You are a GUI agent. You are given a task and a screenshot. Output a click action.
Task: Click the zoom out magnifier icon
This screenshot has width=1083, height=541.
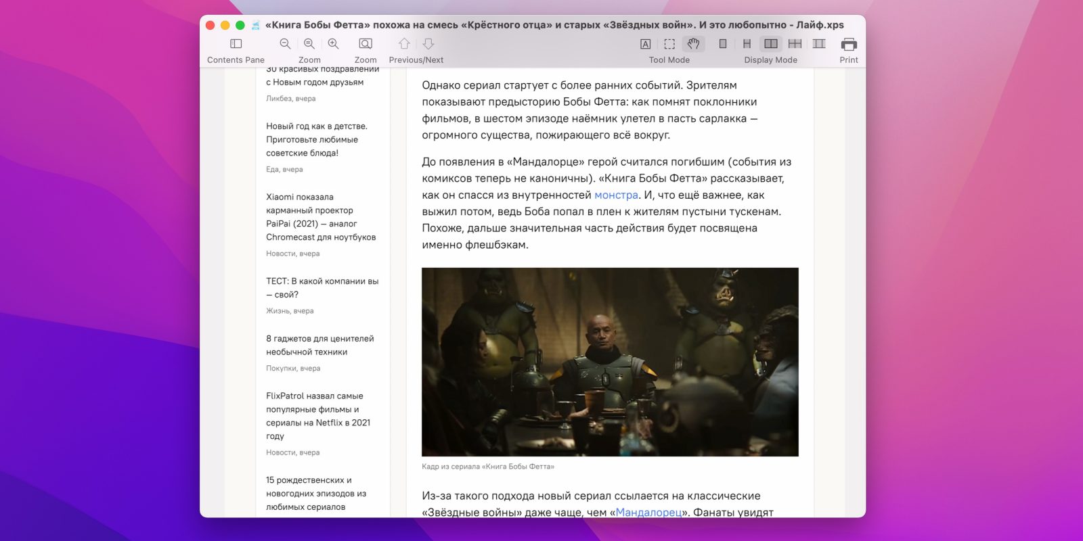coord(285,44)
